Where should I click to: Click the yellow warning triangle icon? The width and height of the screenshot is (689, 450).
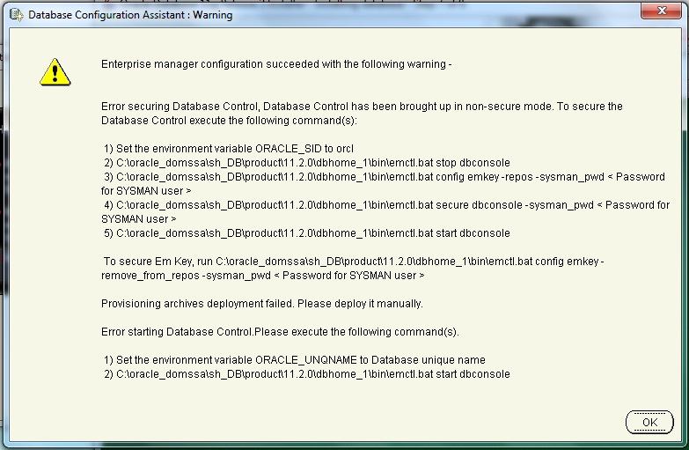(x=55, y=70)
